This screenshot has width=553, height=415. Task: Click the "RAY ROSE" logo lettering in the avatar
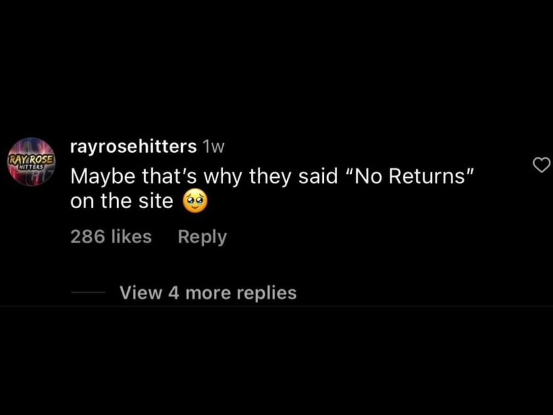[x=32, y=159]
